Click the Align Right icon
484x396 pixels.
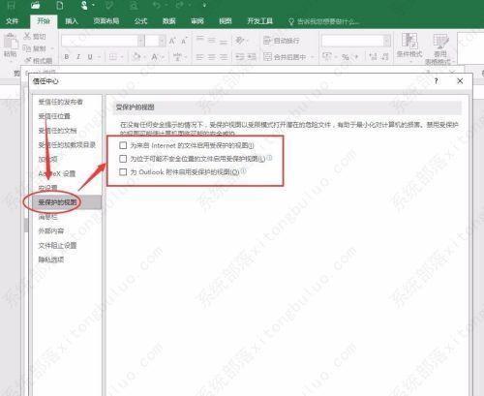tap(224, 57)
